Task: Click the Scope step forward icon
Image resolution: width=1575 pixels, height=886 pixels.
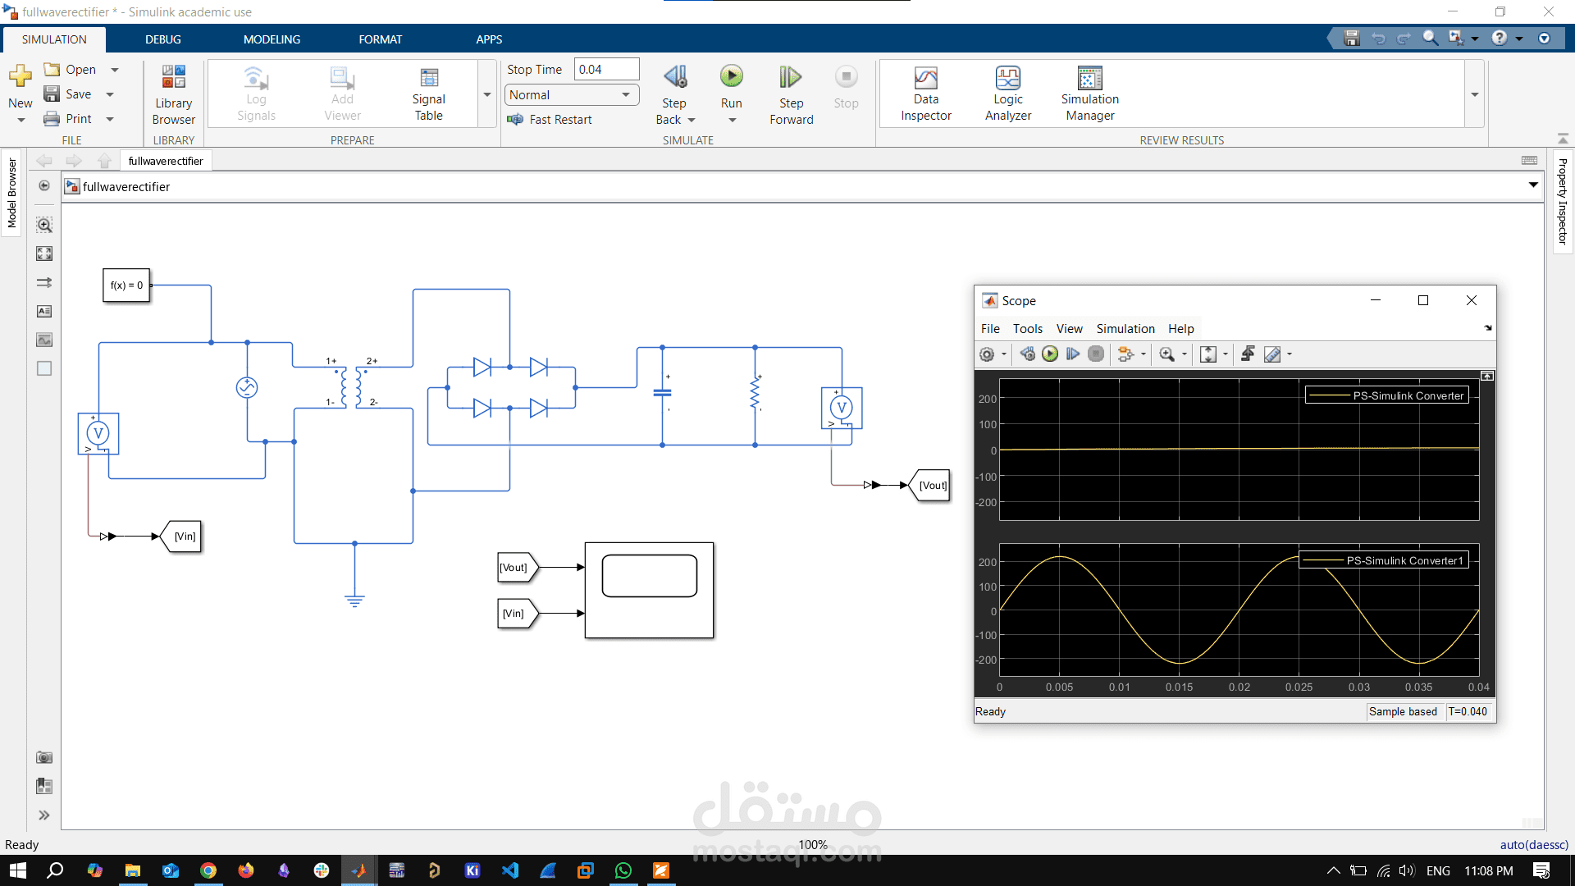Action: coord(1073,354)
